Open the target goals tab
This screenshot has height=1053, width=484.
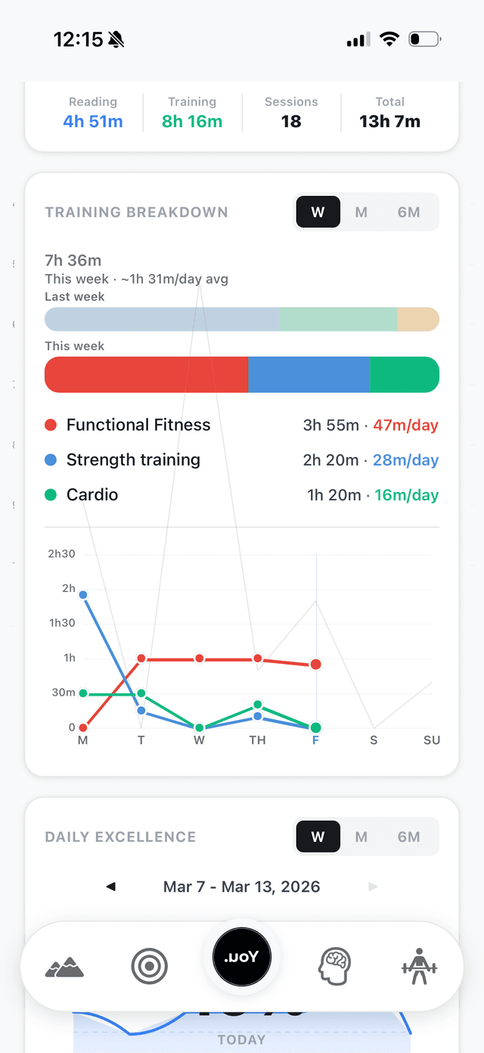click(x=149, y=966)
